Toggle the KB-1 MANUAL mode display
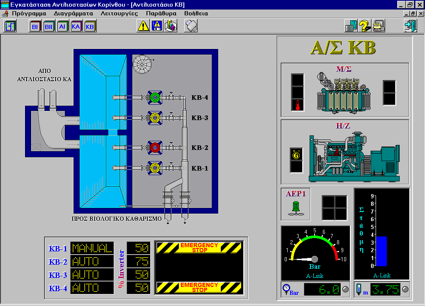This screenshot has width=425, height=306. [x=92, y=248]
